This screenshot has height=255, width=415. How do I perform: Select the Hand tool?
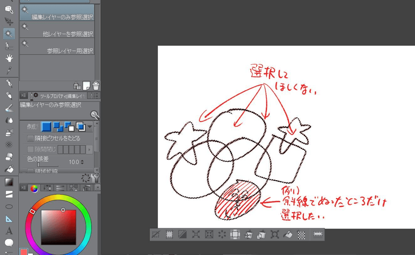click(9, 58)
